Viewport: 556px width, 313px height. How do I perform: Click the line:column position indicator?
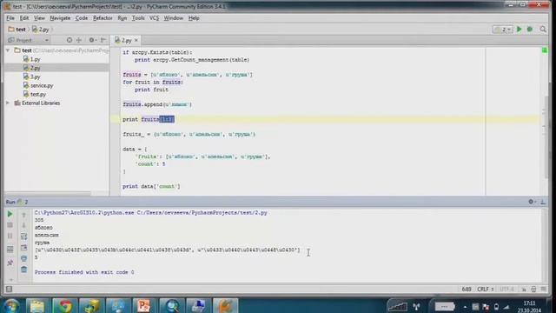tap(467, 290)
